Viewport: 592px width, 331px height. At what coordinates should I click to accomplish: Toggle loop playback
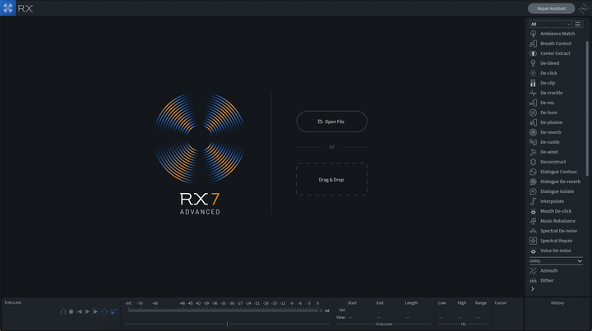(x=104, y=312)
